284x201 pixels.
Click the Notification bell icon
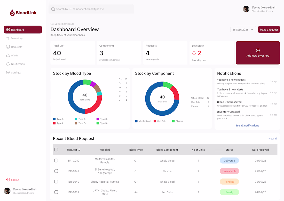coord(8,64)
